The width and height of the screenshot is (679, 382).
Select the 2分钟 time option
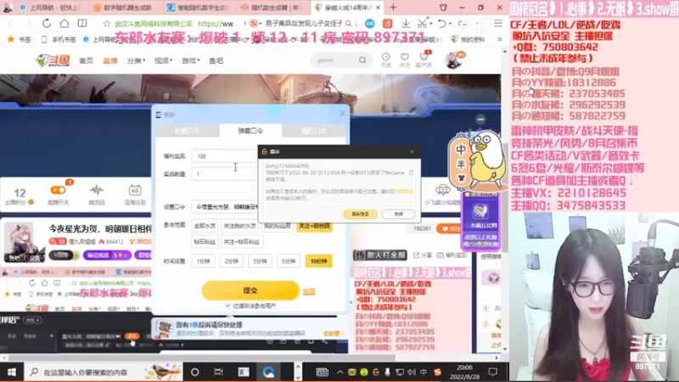[x=232, y=261]
